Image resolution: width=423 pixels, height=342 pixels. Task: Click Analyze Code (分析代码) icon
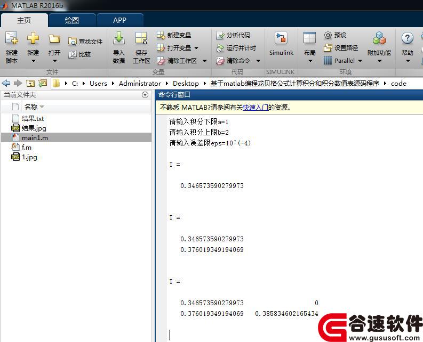tap(220, 35)
